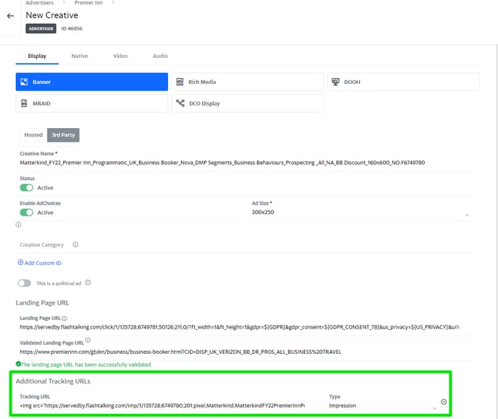
Task: Select the 3rd Party option
Action: click(x=63, y=135)
